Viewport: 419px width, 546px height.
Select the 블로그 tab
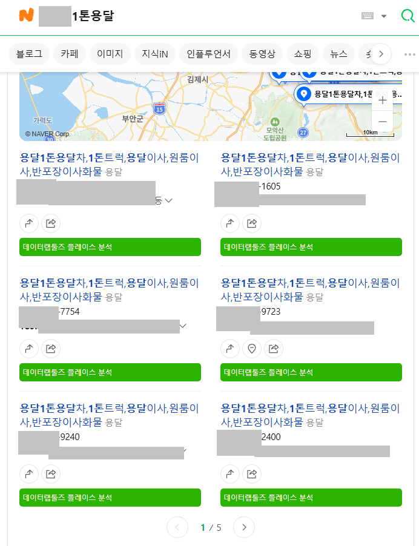(x=29, y=54)
